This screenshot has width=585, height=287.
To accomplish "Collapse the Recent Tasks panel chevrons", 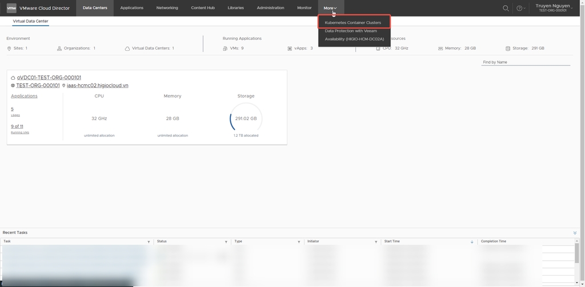I will 575,233.
